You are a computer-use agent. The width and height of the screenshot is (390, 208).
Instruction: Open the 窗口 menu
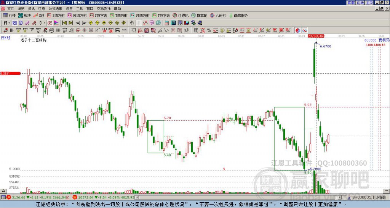coord(90,9)
